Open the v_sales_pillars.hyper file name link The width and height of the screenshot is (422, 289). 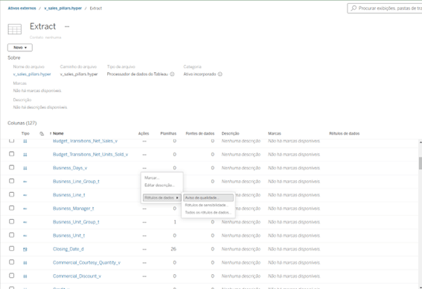tap(32, 74)
